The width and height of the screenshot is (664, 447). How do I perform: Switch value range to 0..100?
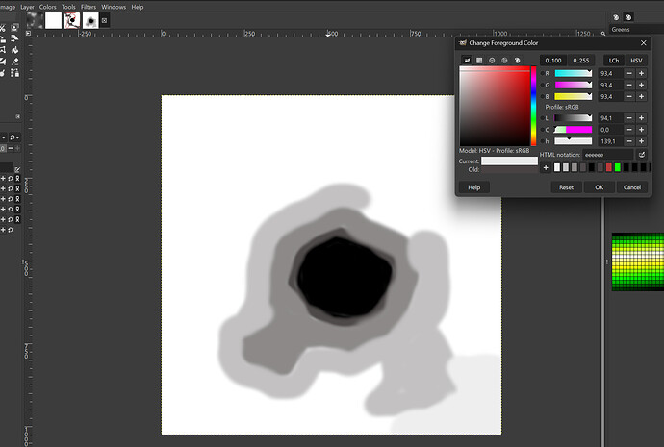coord(553,61)
